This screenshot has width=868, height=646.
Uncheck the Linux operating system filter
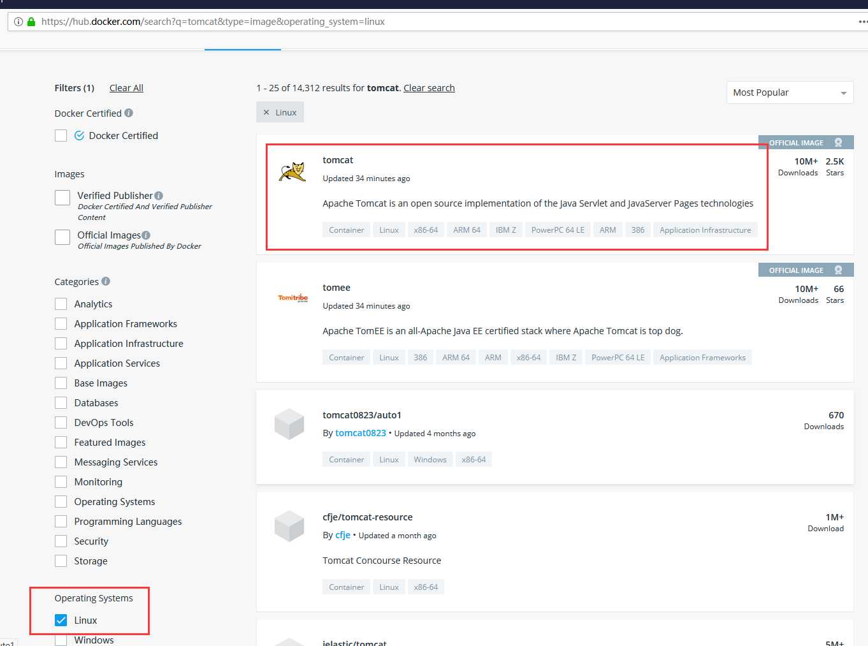tap(61, 620)
